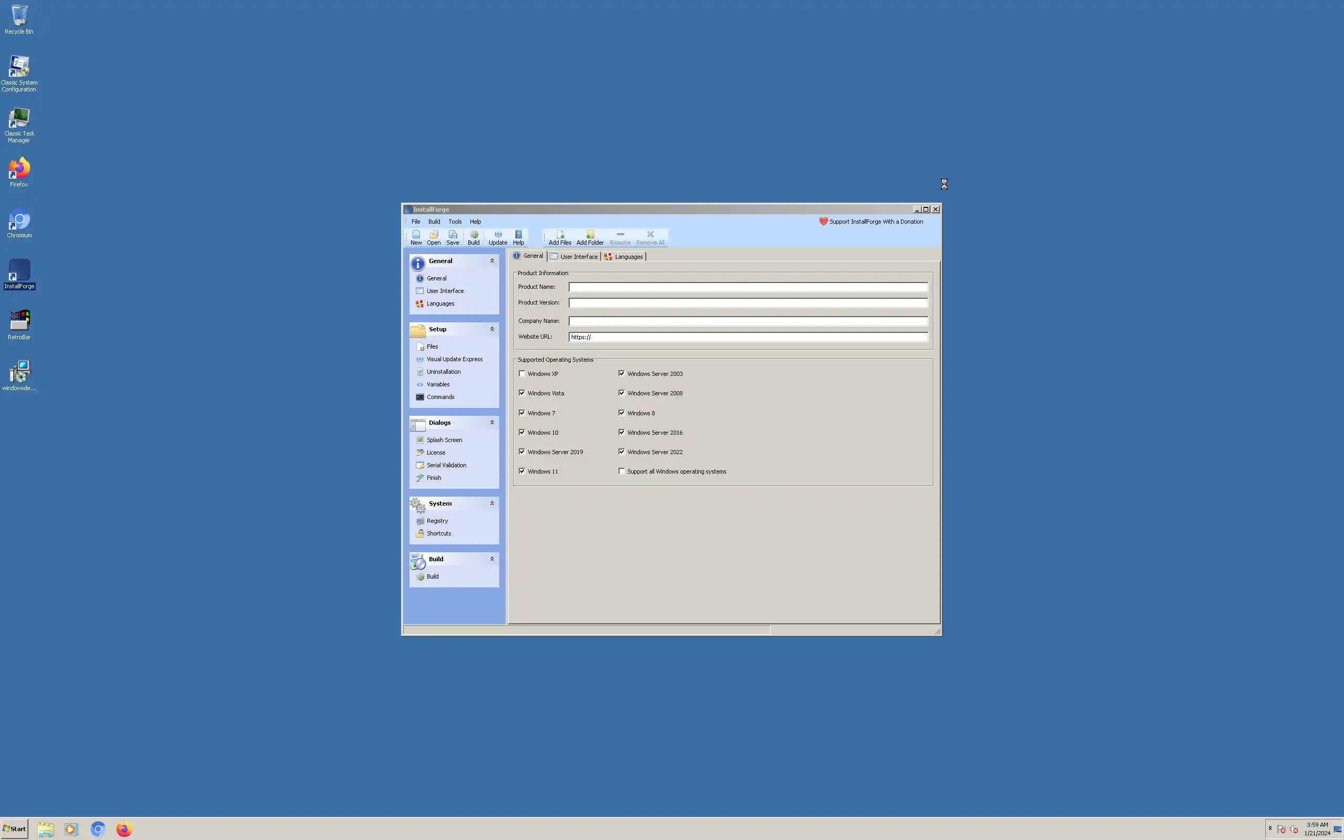
Task: Enable the Windows XP checkbox
Action: click(522, 373)
